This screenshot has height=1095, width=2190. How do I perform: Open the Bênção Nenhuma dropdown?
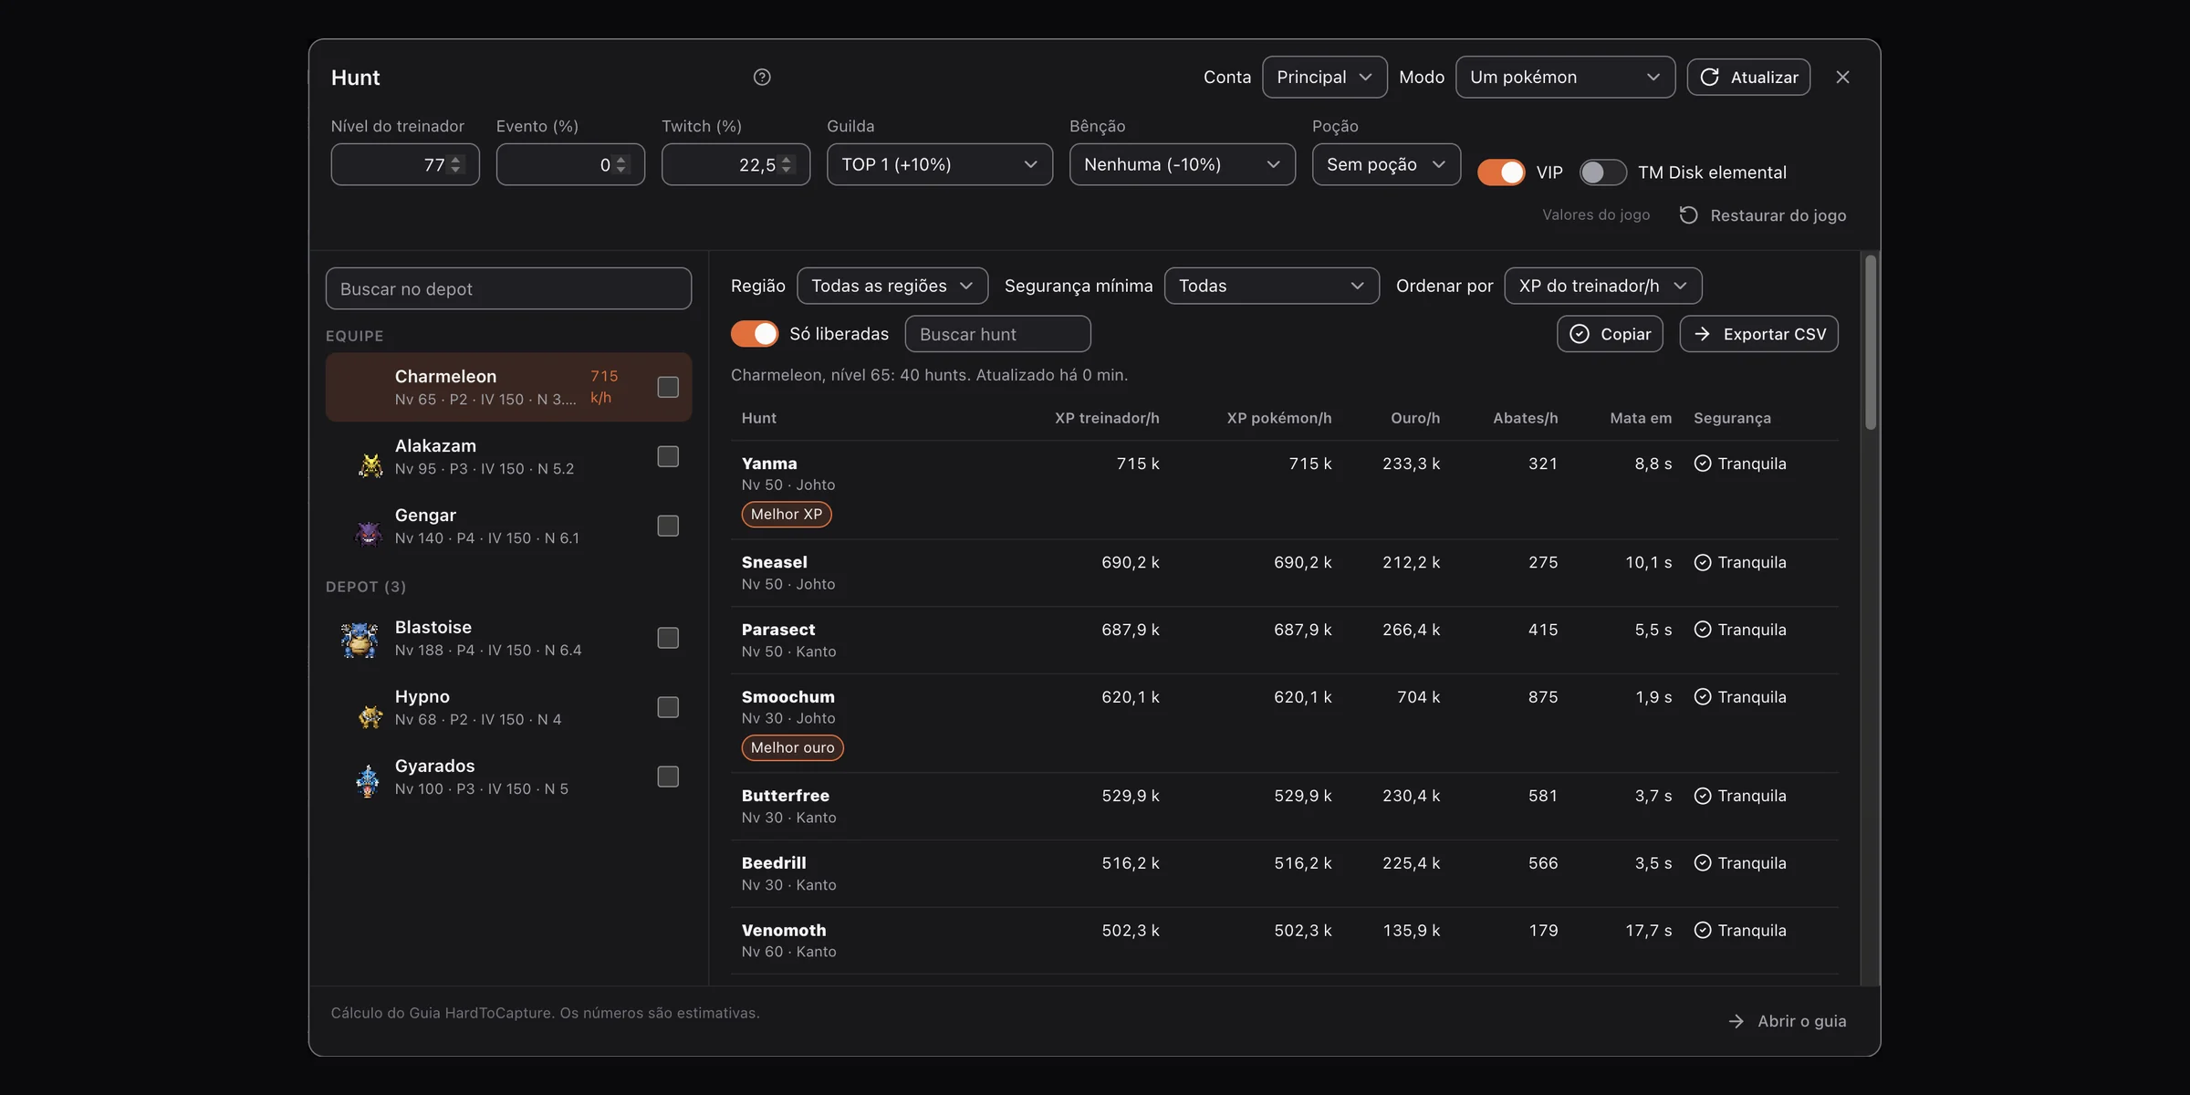pyautogui.click(x=1183, y=165)
